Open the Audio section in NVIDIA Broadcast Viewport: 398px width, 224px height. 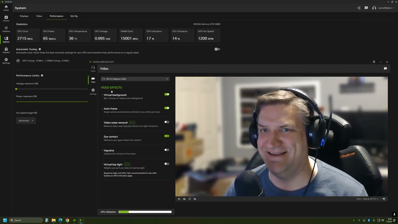pos(93,69)
